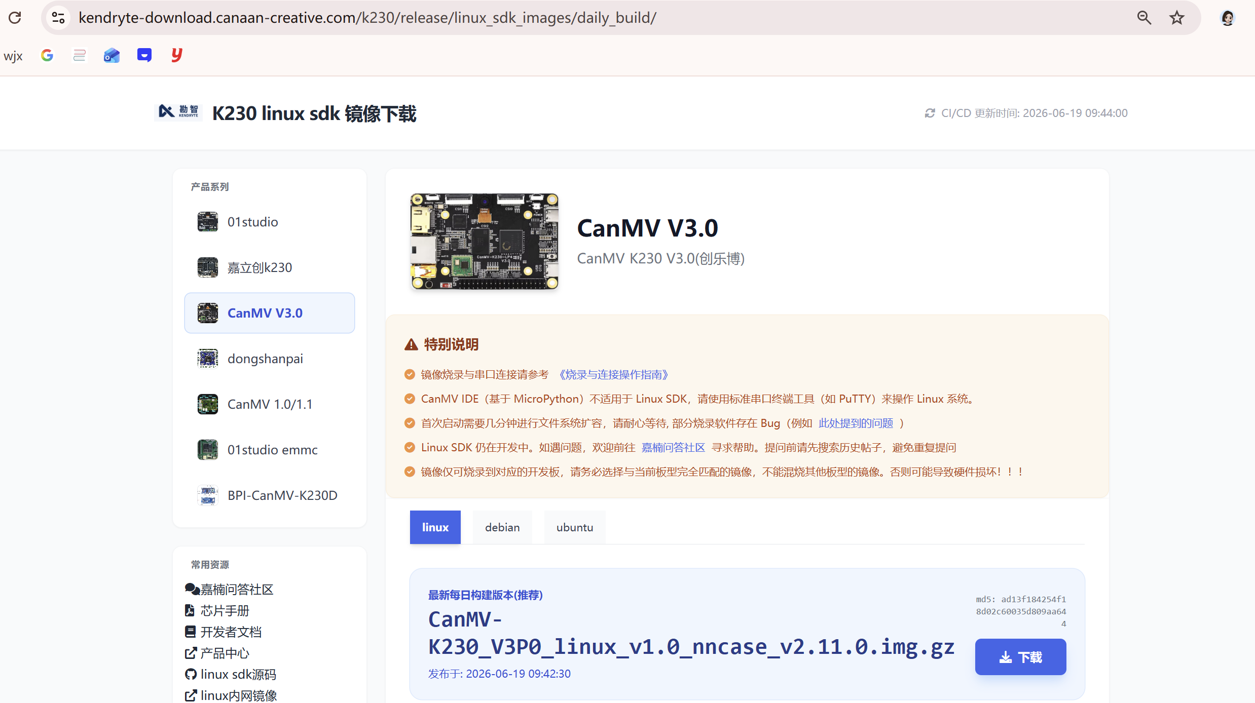Choose dongshanpai from the product list
Viewport: 1255px width, 703px height.
[x=269, y=359]
